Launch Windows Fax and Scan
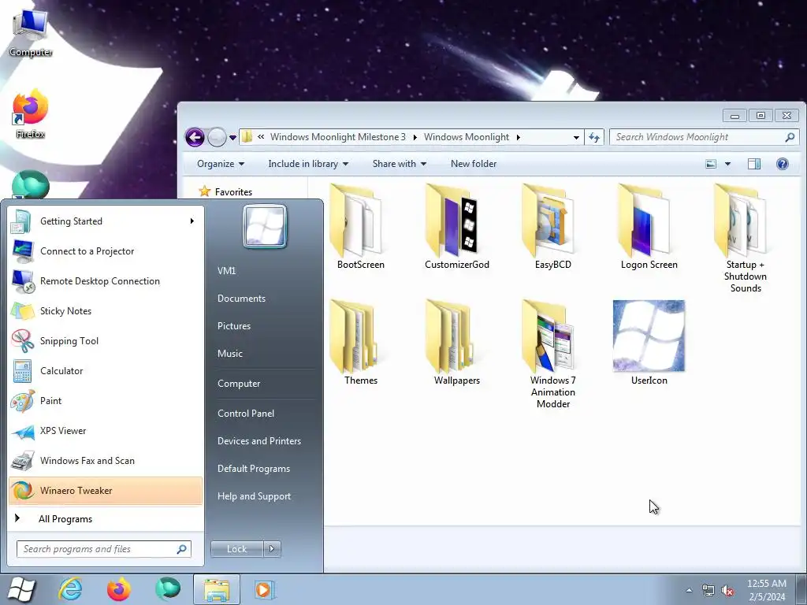Image resolution: width=807 pixels, height=605 pixels. (106, 460)
